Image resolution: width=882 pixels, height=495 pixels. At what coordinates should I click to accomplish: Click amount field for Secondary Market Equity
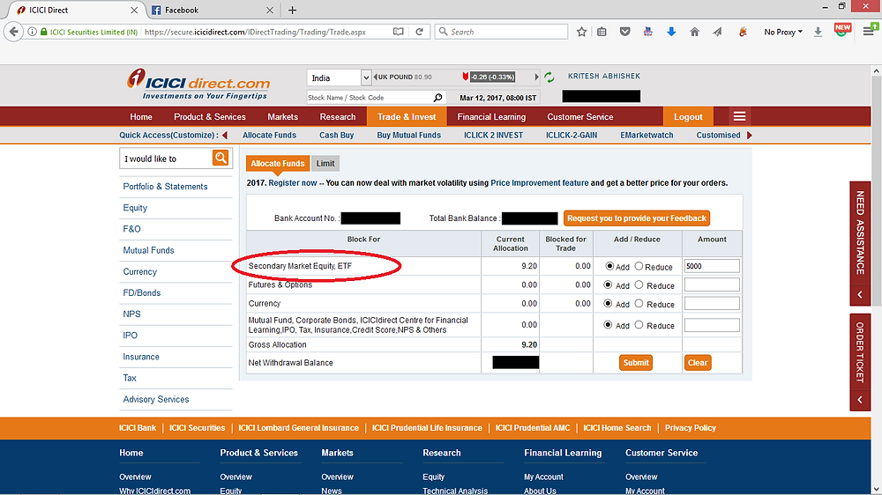pyautogui.click(x=712, y=266)
